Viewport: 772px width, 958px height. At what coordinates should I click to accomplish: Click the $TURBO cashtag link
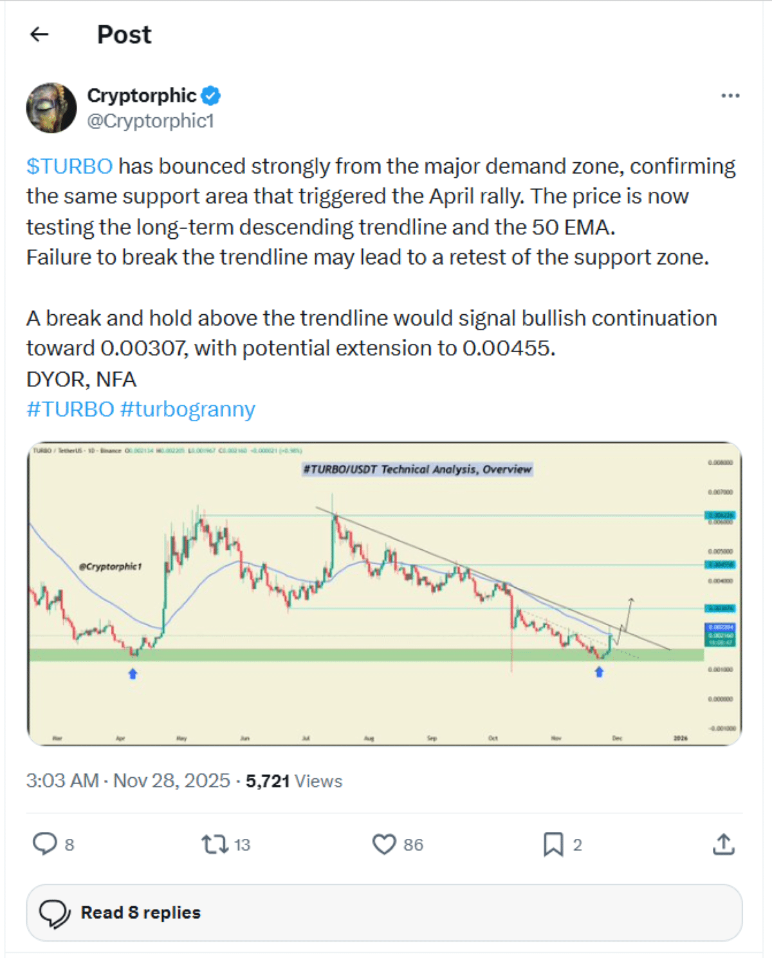pyautogui.click(x=69, y=166)
